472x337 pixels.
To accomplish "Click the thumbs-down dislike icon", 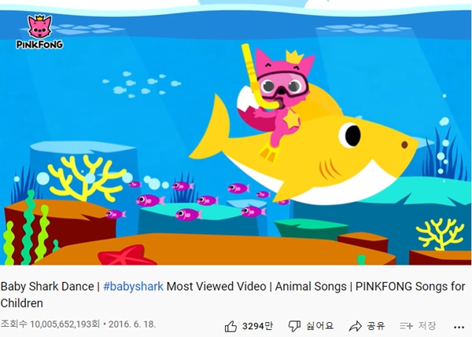I will coord(294,326).
